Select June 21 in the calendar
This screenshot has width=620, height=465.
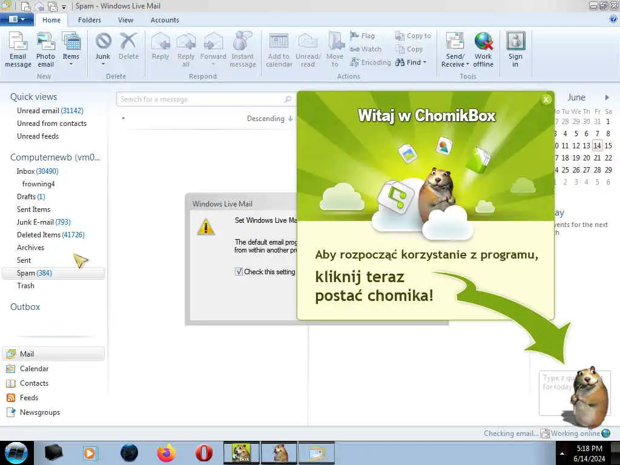coord(597,158)
